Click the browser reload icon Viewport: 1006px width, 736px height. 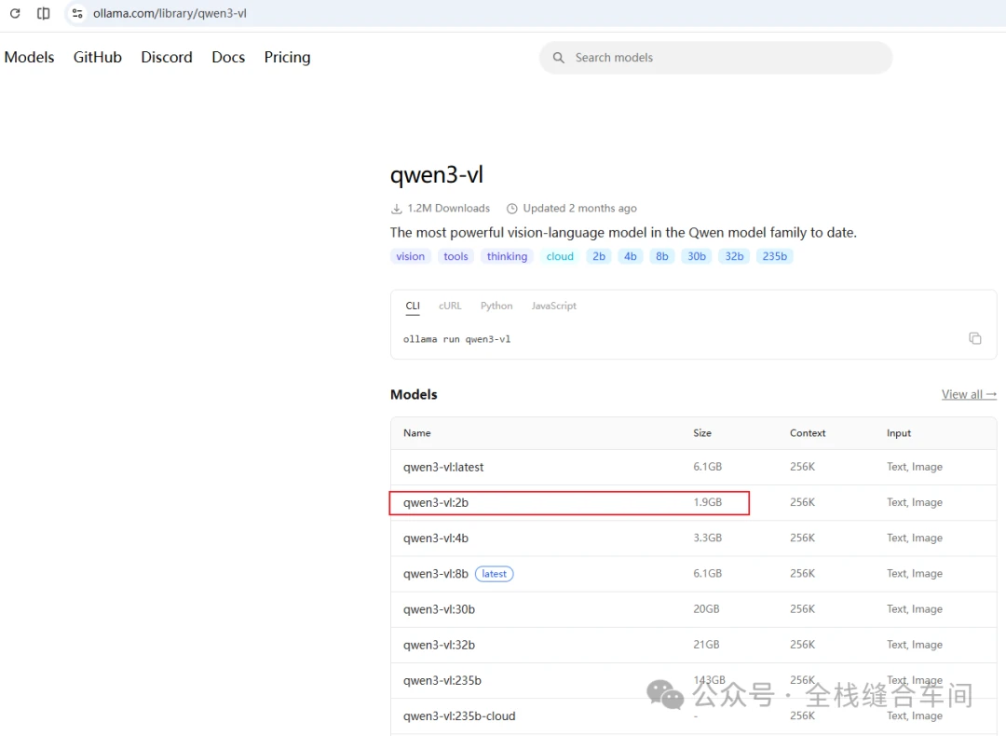coord(15,13)
